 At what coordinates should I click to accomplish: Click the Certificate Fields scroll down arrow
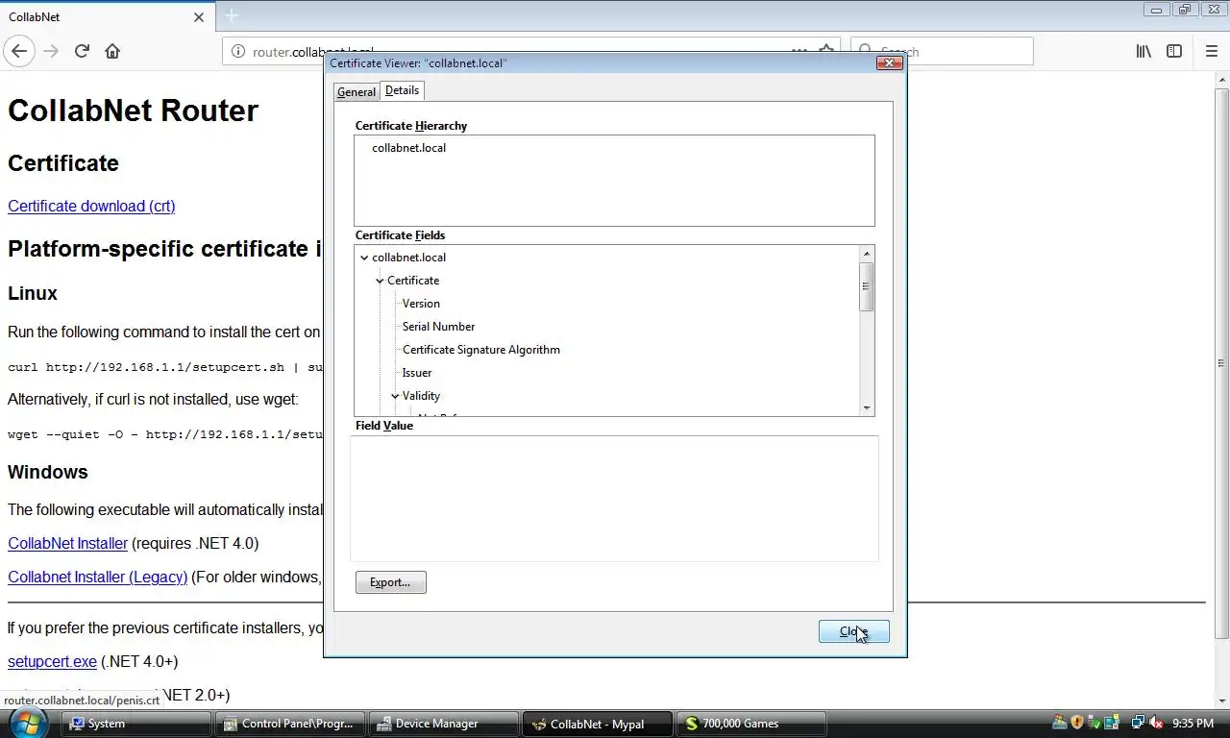tap(867, 408)
